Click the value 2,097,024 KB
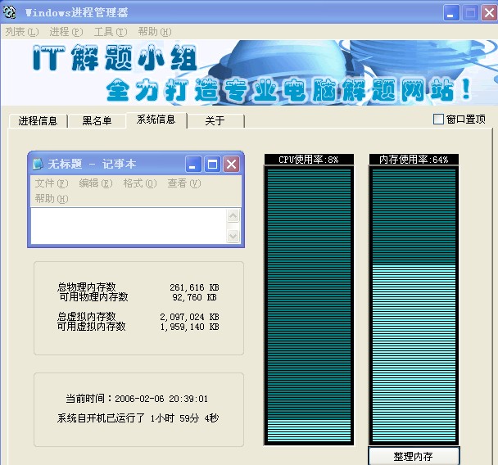 pyautogui.click(x=189, y=317)
